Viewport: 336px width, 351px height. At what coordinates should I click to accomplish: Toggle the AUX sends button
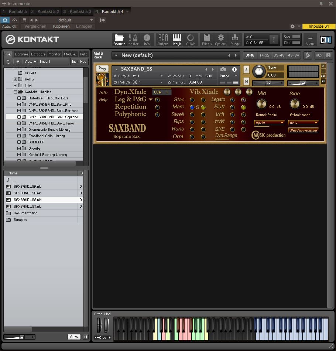[x=319, y=55]
